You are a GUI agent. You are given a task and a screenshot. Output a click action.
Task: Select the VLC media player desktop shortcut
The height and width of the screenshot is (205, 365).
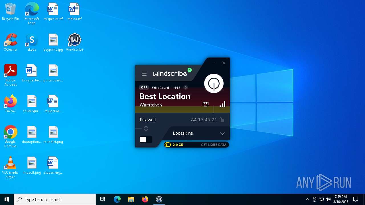pos(11,167)
